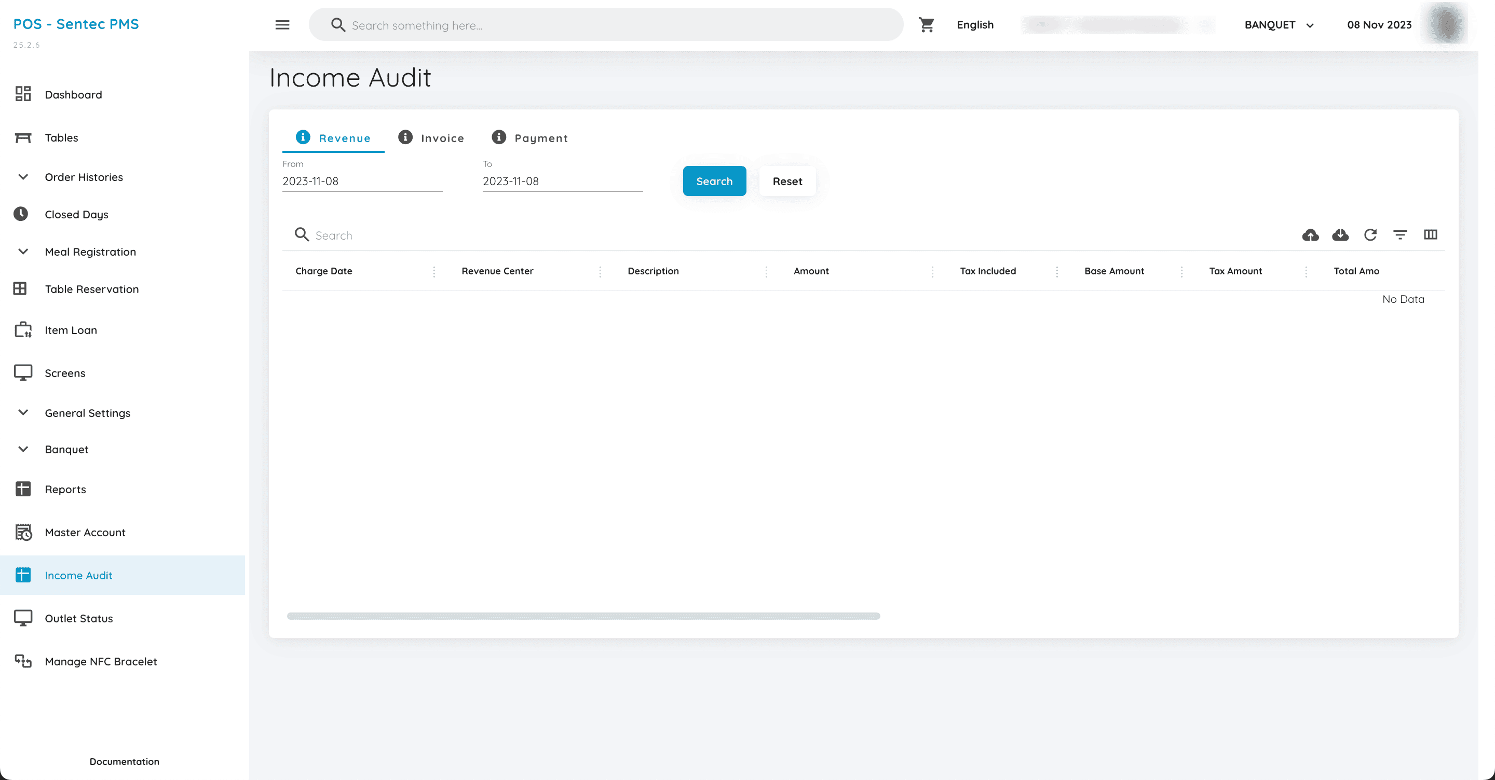Select Income Audit in sidebar

(122, 575)
